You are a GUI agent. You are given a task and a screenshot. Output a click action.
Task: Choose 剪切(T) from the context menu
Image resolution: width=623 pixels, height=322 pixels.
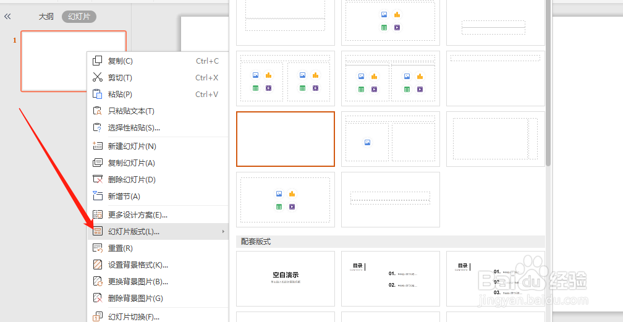158,77
